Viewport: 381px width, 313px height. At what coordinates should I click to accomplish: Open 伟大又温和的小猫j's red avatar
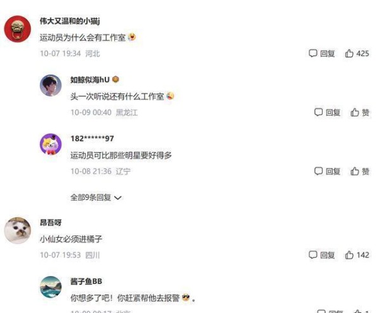(18, 29)
